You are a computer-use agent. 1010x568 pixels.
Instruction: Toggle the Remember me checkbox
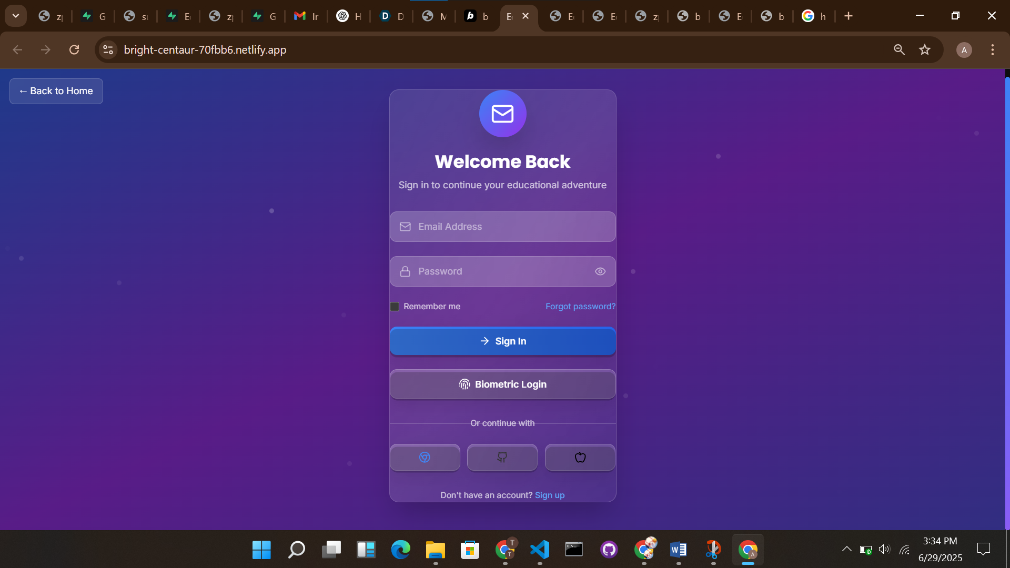coord(395,307)
